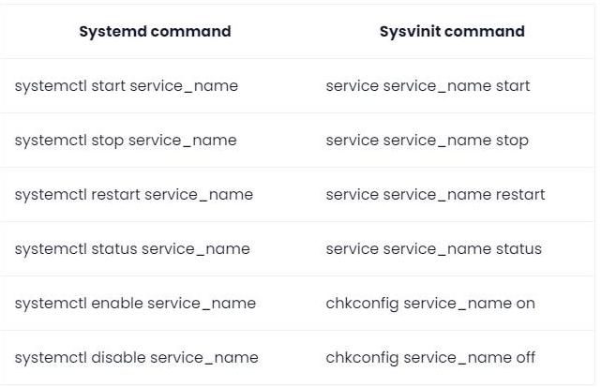This screenshot has width=601, height=387.
Task: Click the service service_name status entry
Action: click(x=433, y=249)
